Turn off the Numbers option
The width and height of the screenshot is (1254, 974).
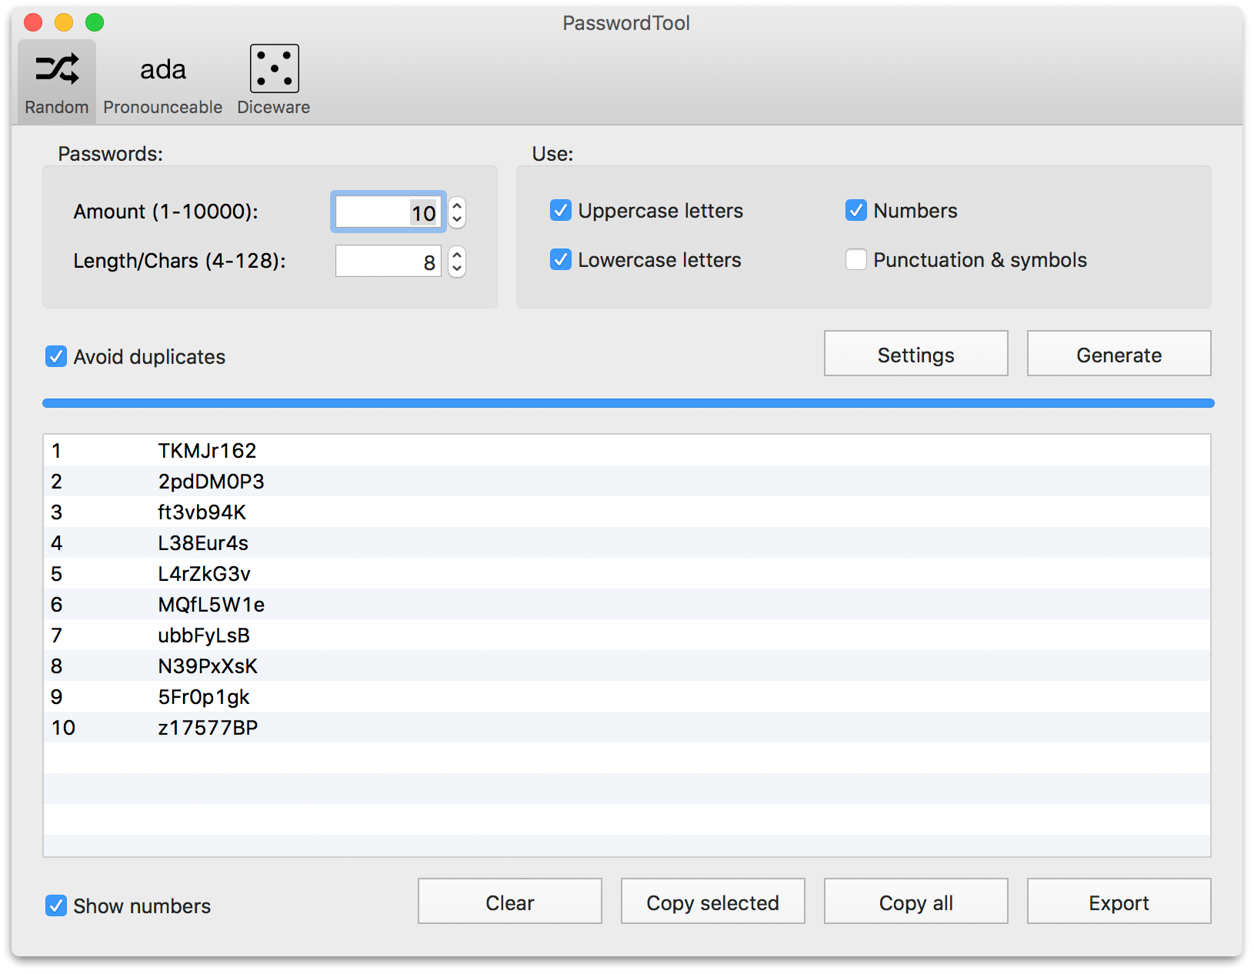pyautogui.click(x=855, y=210)
